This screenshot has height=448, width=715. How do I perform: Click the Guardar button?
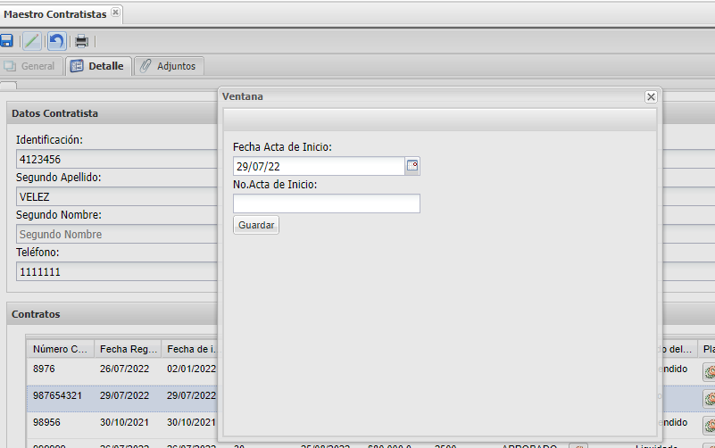[x=256, y=225]
